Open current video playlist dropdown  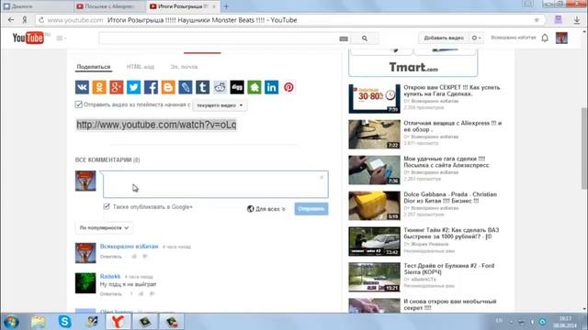tap(220, 105)
